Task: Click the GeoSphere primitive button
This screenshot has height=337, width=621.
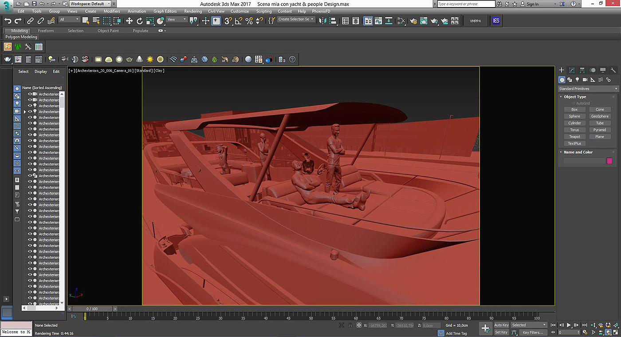Action: coord(600,116)
